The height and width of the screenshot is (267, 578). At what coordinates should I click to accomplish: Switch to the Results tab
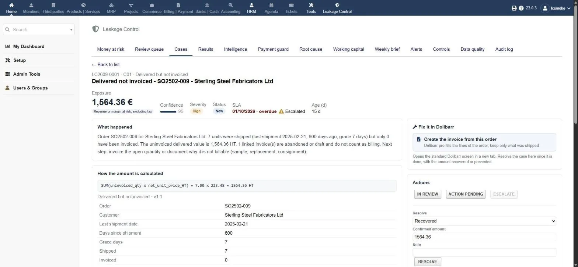pos(206,49)
